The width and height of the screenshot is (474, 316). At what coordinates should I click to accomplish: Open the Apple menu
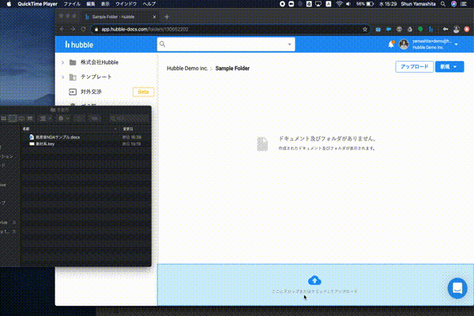[9, 4]
